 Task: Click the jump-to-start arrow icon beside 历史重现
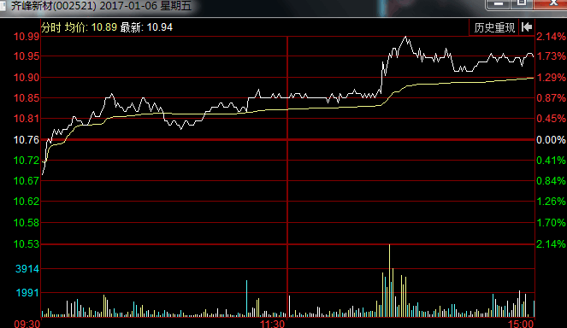[x=527, y=27]
